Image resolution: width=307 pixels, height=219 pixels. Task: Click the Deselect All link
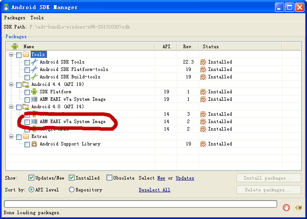(x=154, y=190)
